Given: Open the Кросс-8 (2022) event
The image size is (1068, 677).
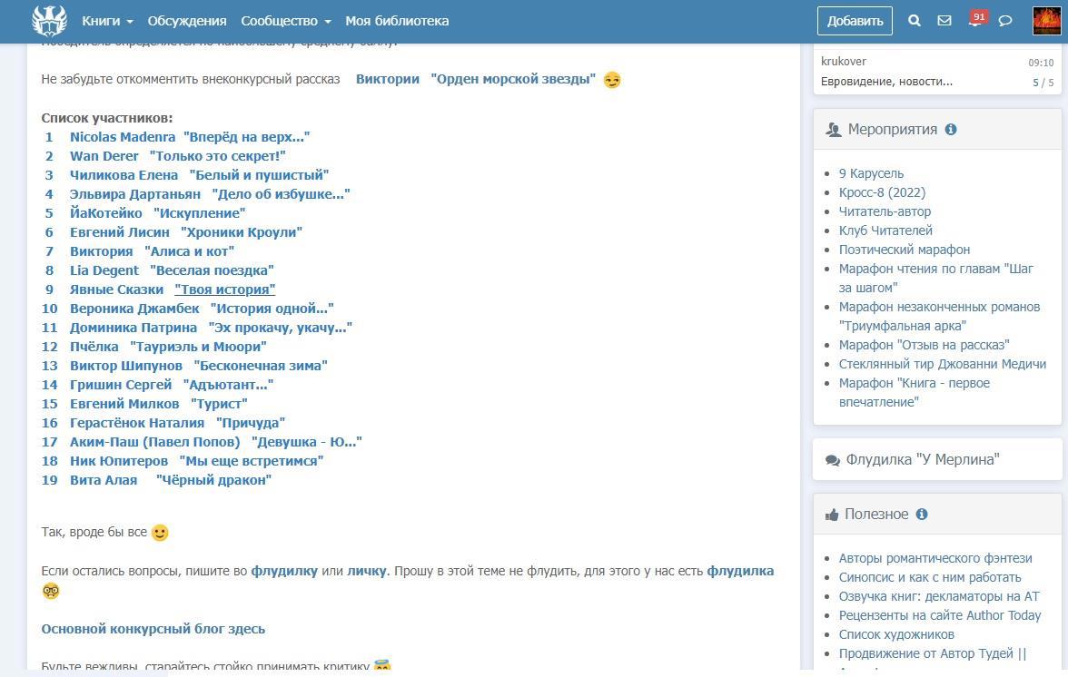Looking at the screenshot, I should tap(882, 192).
